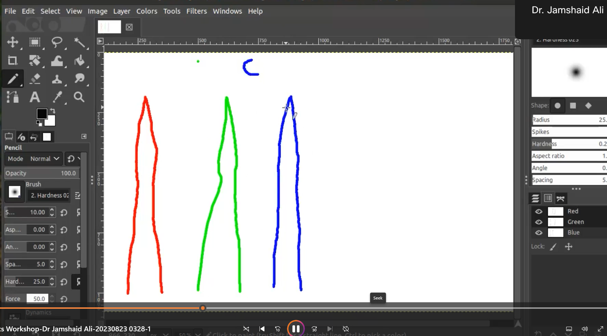
Task: Select the Unified Transform tool
Action: pyautogui.click(x=35, y=60)
